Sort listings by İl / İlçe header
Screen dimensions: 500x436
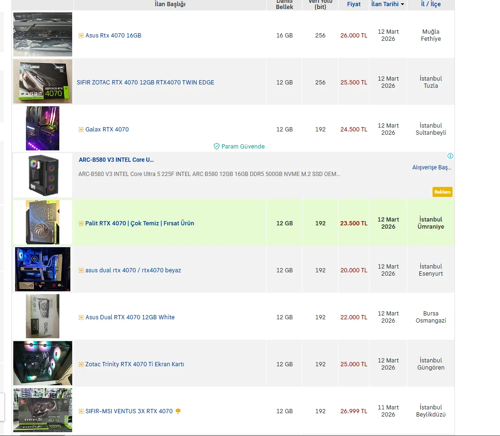point(431,4)
